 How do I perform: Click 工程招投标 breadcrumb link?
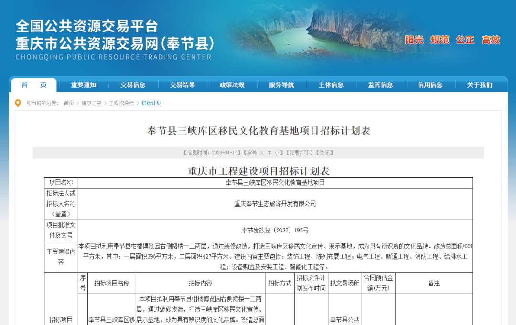click(121, 103)
